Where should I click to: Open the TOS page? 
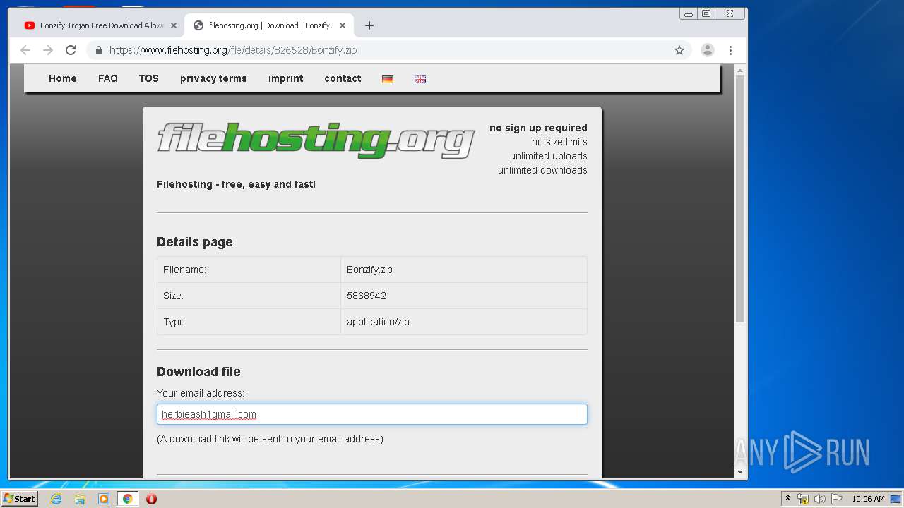pos(148,78)
